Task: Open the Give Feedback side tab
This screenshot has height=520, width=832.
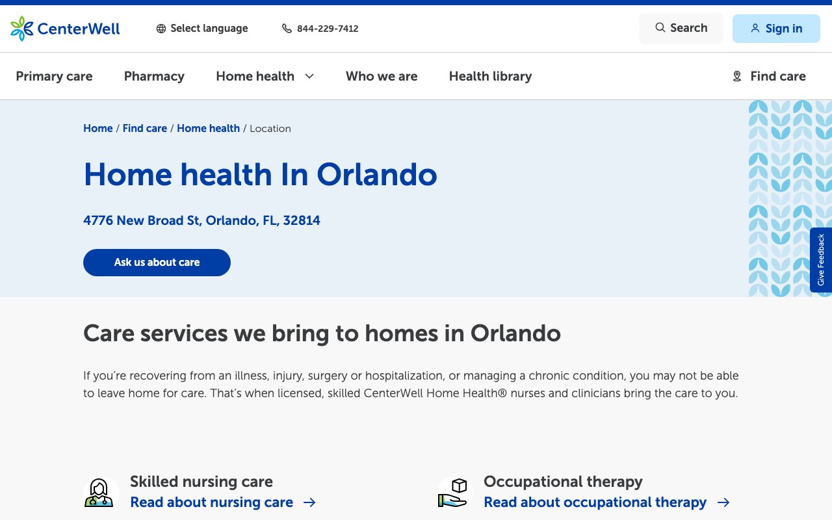Action: [821, 260]
